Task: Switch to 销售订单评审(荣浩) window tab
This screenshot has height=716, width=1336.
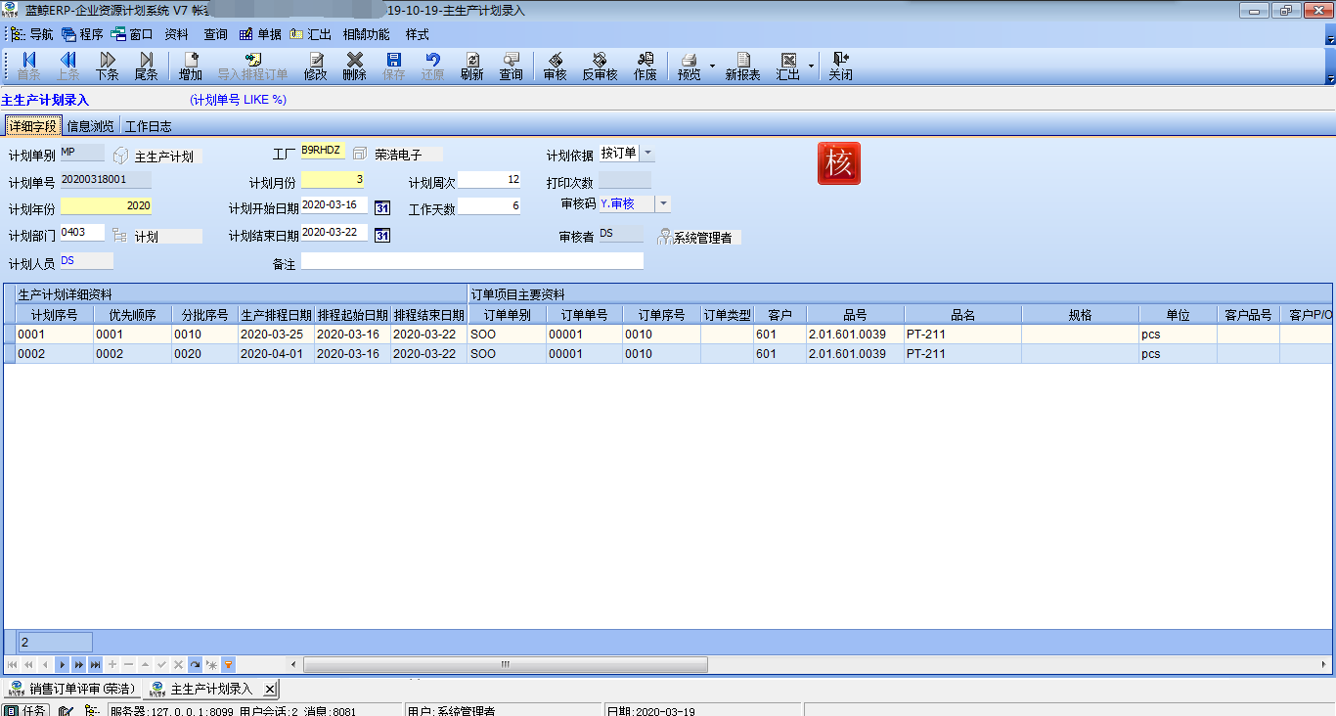Action: pos(72,689)
